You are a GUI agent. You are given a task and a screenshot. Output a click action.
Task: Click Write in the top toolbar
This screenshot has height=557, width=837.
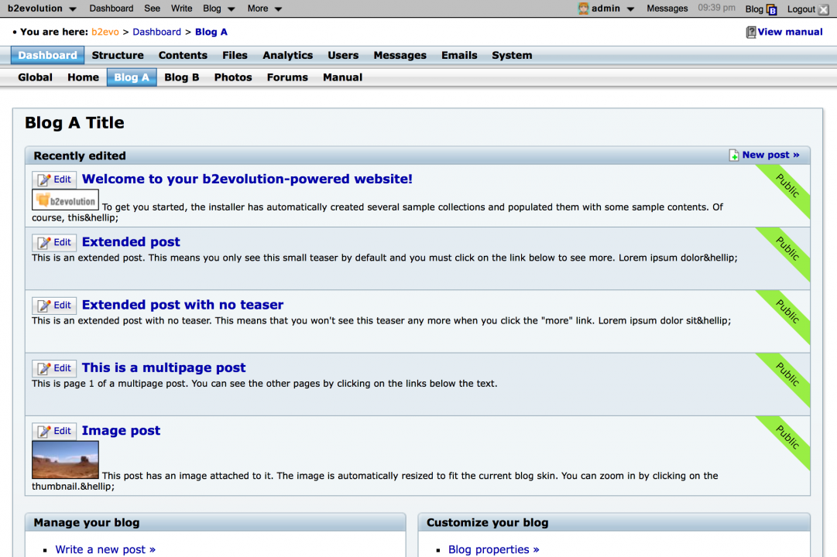(x=181, y=9)
